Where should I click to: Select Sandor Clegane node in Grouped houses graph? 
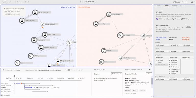point(96,24)
